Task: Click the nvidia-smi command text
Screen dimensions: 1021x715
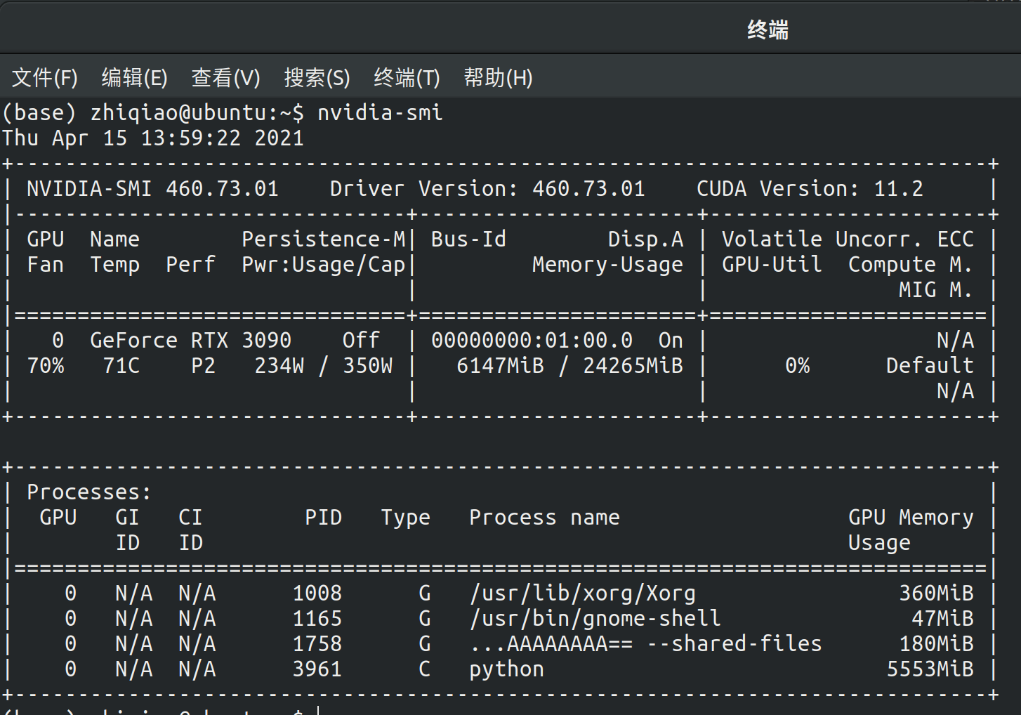Action: pos(379,112)
